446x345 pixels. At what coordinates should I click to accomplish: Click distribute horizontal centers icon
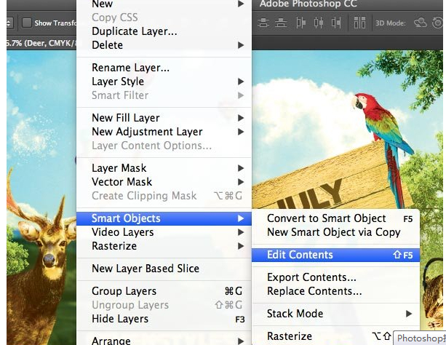(319, 23)
